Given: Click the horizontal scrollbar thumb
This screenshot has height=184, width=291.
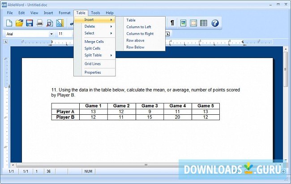Looking at the screenshot, I should (146, 165).
